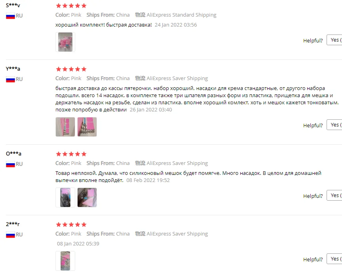Click the username Y***a

(x=13, y=69)
